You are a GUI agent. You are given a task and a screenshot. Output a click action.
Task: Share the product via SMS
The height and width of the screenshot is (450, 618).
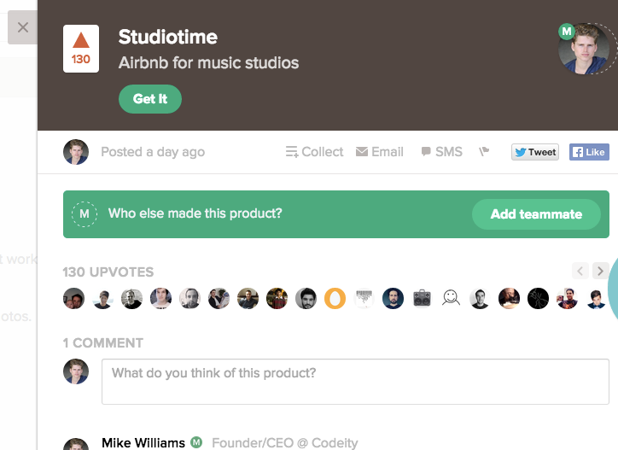point(441,152)
